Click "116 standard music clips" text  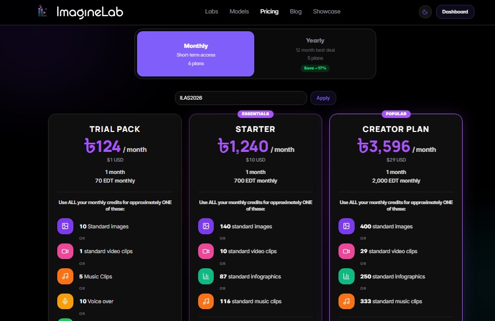(250, 302)
